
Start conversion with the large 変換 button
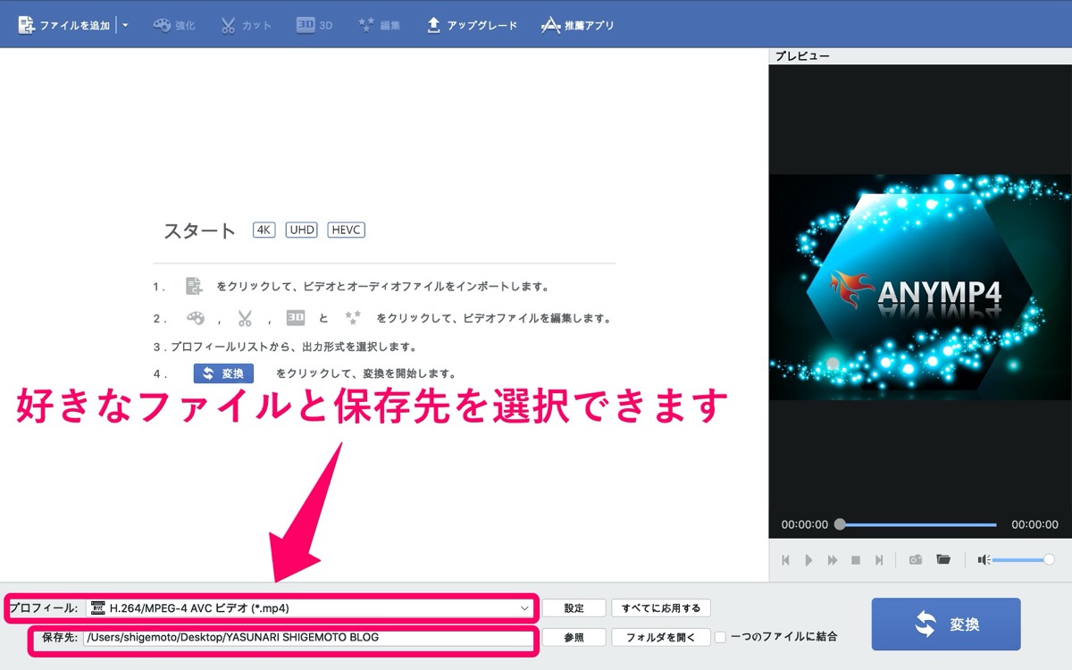point(946,624)
